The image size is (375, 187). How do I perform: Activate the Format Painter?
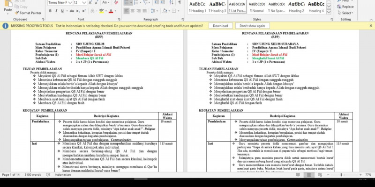[28, 13]
